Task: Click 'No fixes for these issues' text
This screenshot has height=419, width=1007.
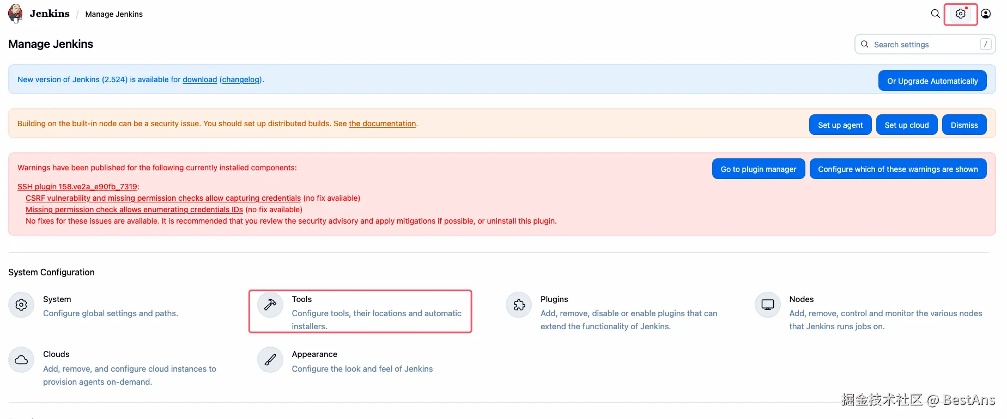Action: tap(291, 221)
